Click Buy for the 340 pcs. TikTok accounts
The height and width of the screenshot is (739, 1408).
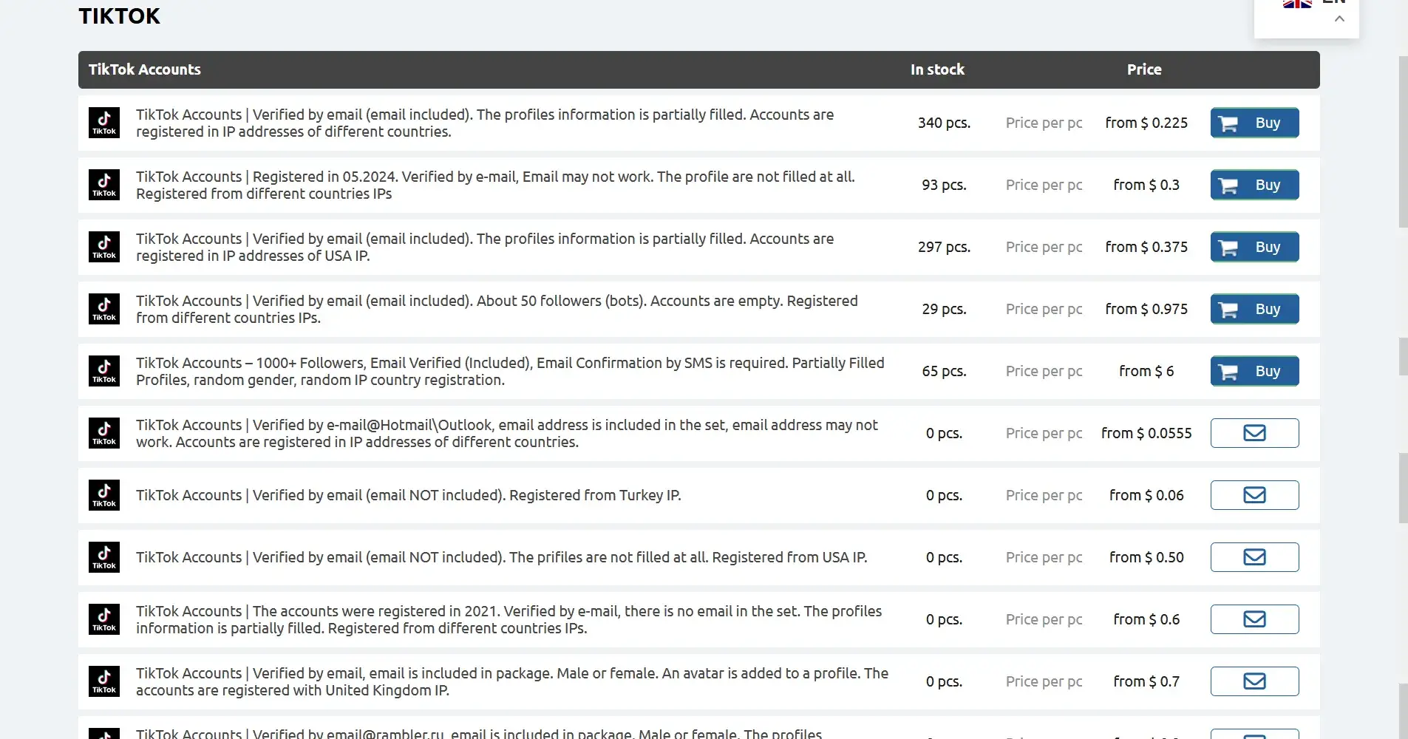(x=1254, y=123)
